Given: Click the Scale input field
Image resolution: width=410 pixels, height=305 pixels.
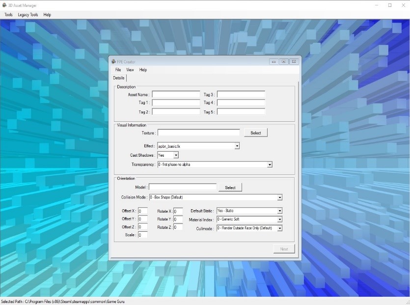Looking at the screenshot, I should 143,235.
